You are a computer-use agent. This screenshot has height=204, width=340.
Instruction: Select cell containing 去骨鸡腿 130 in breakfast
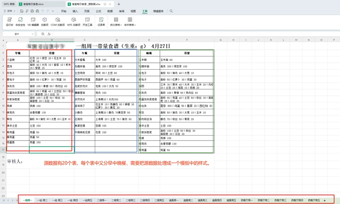click(51, 112)
